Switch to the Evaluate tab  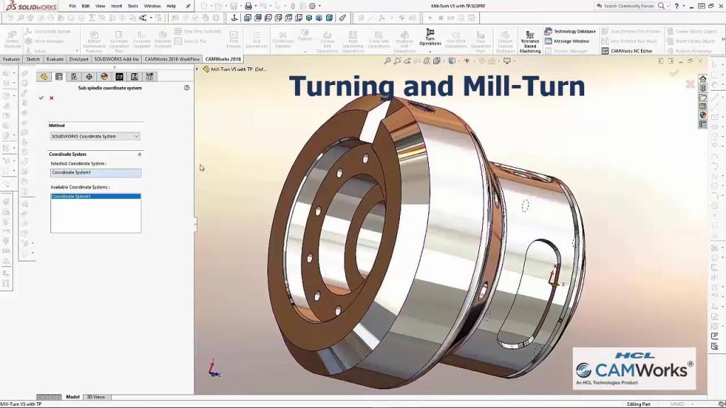(55, 59)
